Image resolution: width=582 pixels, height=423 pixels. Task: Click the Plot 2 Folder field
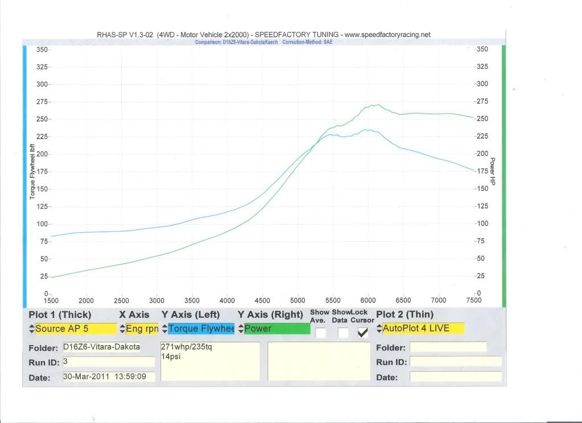pos(448,347)
